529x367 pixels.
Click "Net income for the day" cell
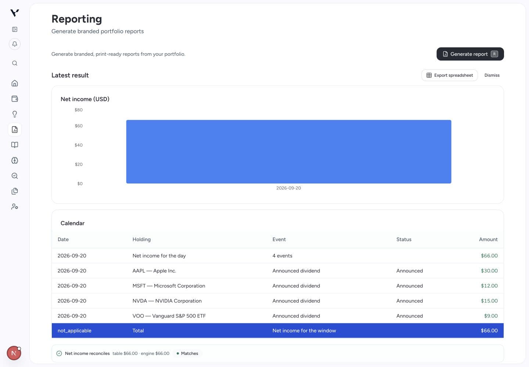click(159, 256)
